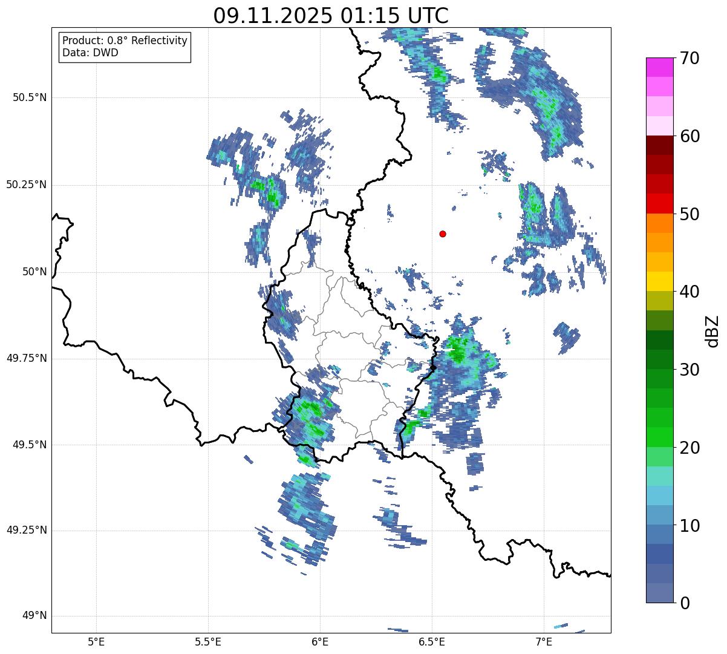Click the 5°E longitude label

click(x=96, y=641)
